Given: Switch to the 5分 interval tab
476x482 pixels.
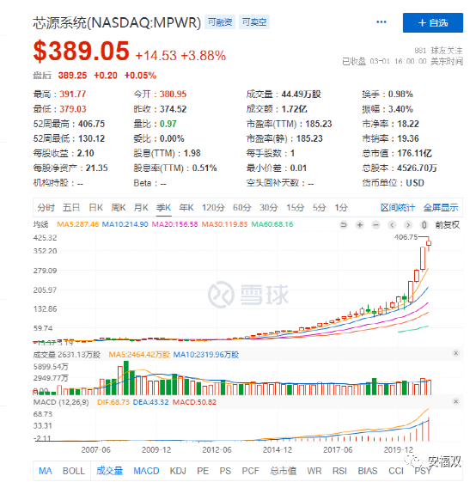Looking at the screenshot, I should tap(319, 208).
